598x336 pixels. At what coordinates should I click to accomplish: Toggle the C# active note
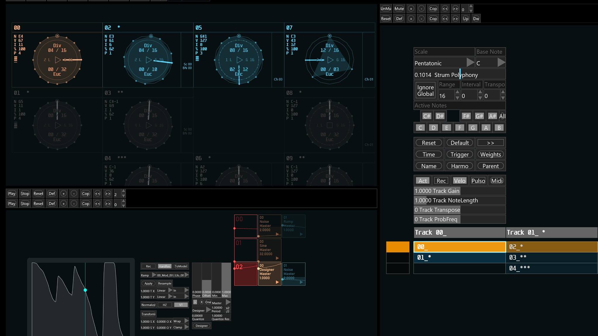(x=427, y=116)
